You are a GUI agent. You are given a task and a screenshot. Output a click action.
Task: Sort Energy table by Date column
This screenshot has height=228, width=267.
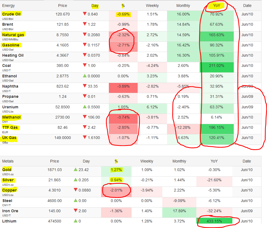click(x=247, y=6)
